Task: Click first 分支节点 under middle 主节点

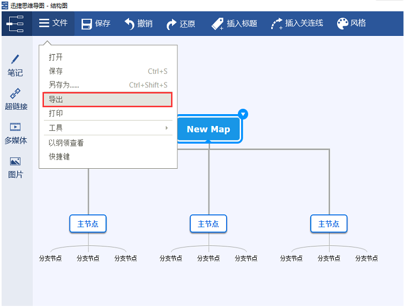Action: pyautogui.click(x=171, y=258)
